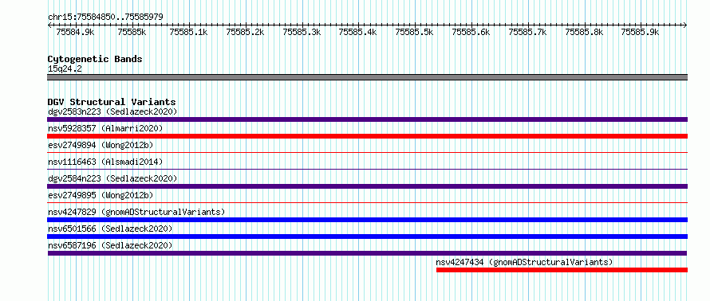Open the nsv4247434 (gnomADStructuralVariants) label
The width and height of the screenshot is (710, 301).
524,262
